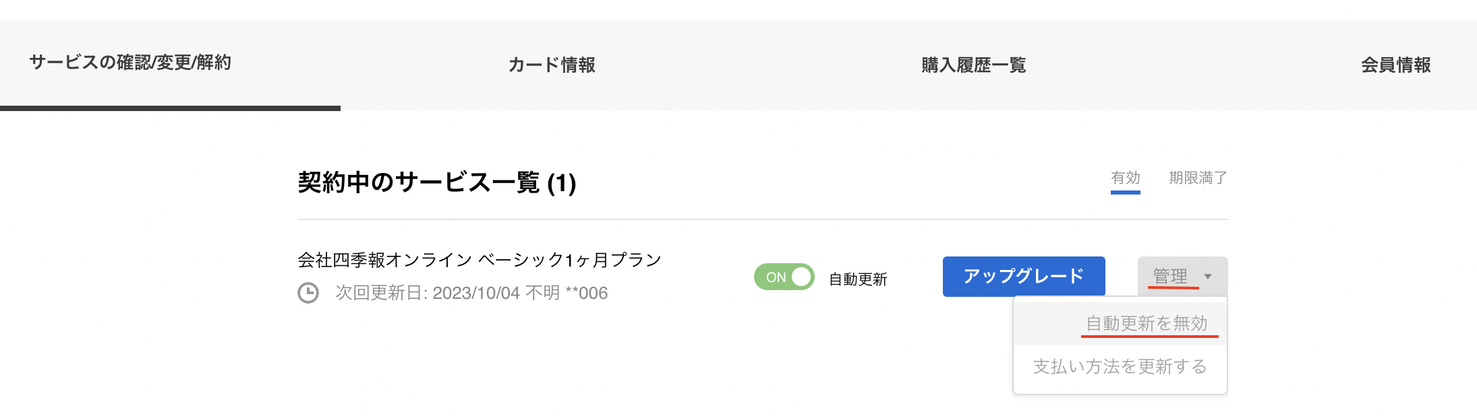Toggle automatic renewal to OFF
Screen dimensions: 1477x416
point(784,275)
